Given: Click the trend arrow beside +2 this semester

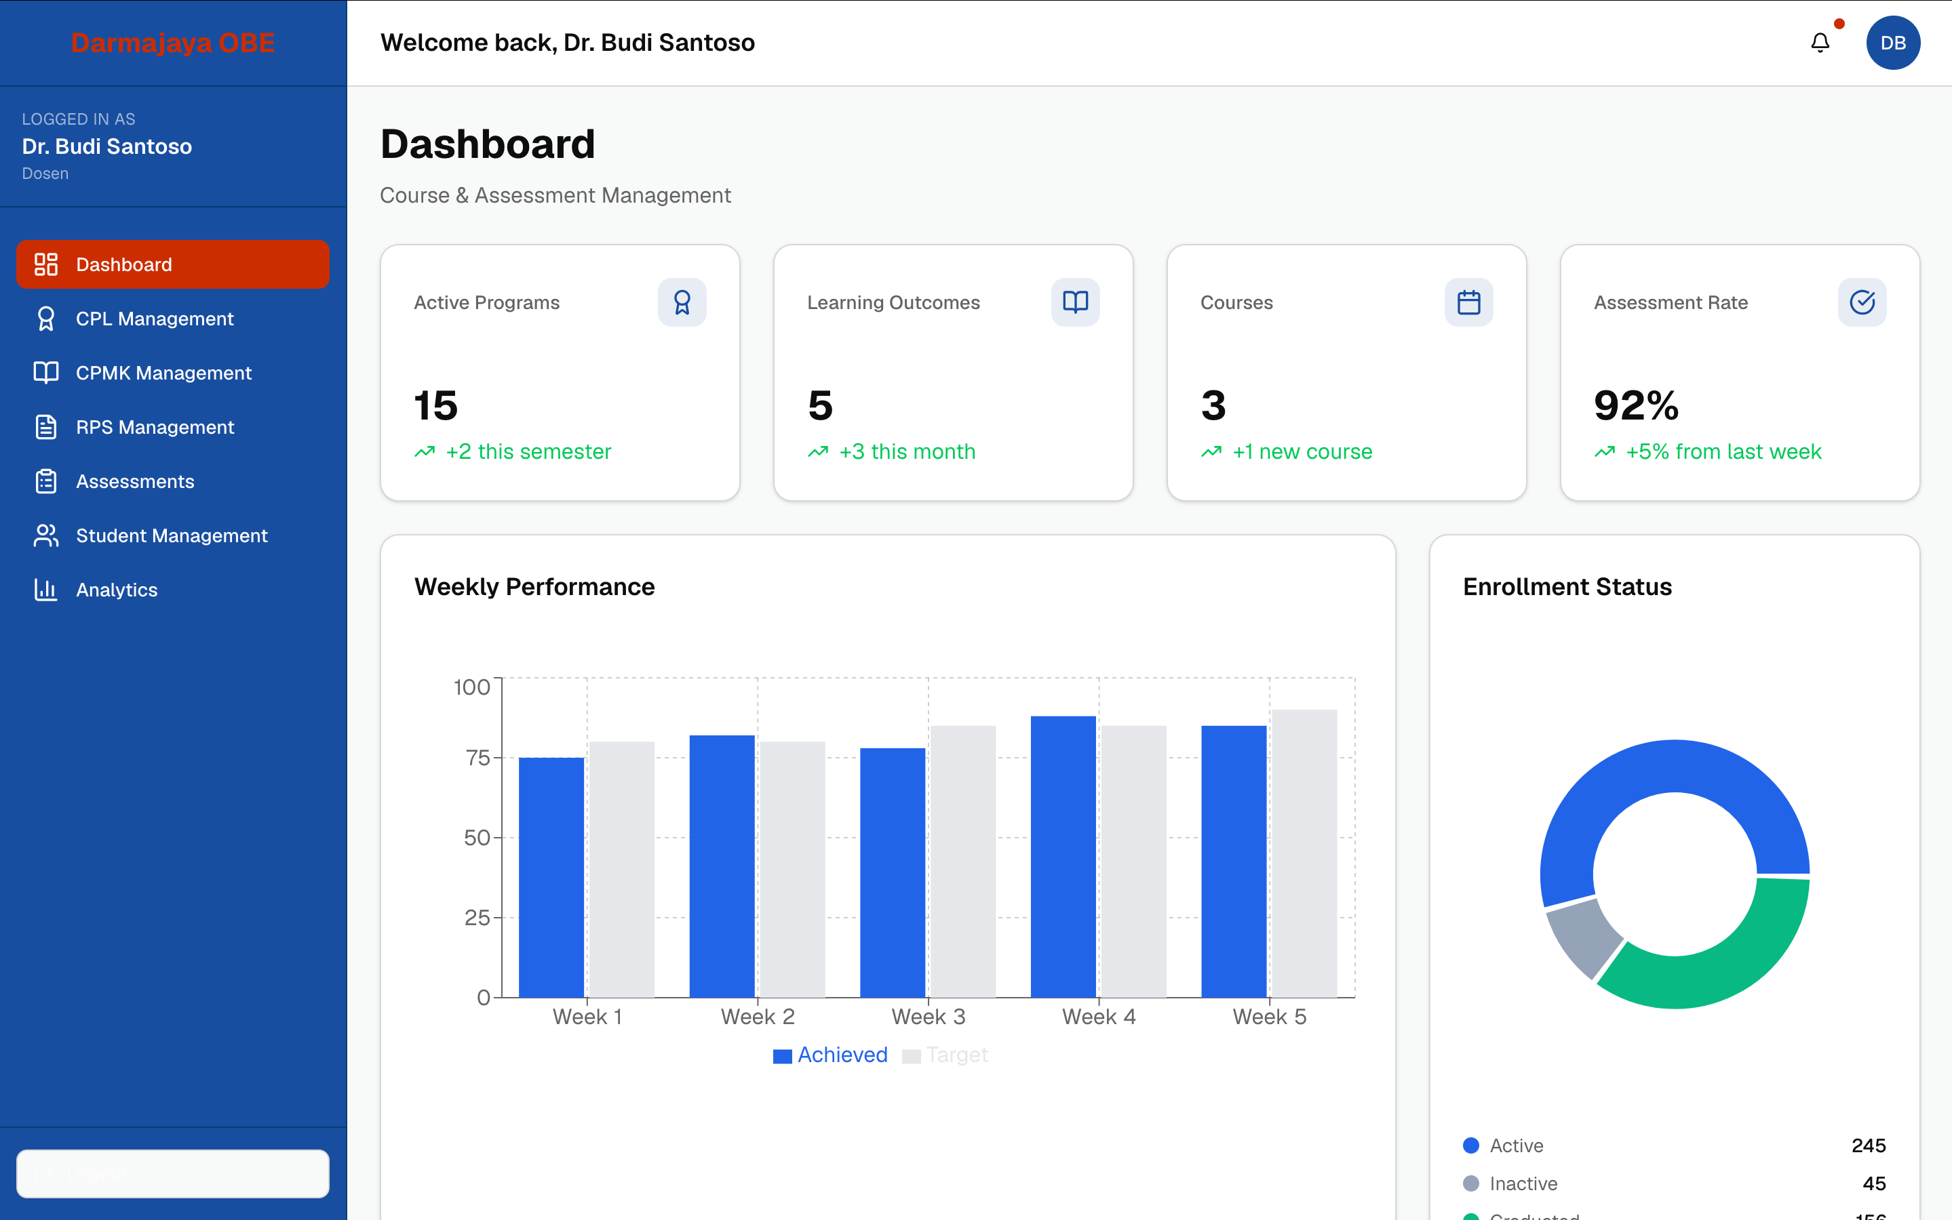Looking at the screenshot, I should pyautogui.click(x=425, y=452).
